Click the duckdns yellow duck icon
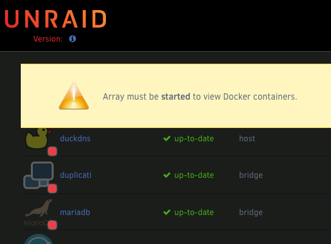 tap(38, 138)
